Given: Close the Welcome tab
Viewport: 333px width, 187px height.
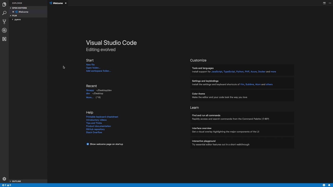Looking at the screenshot, I should coord(66,3).
